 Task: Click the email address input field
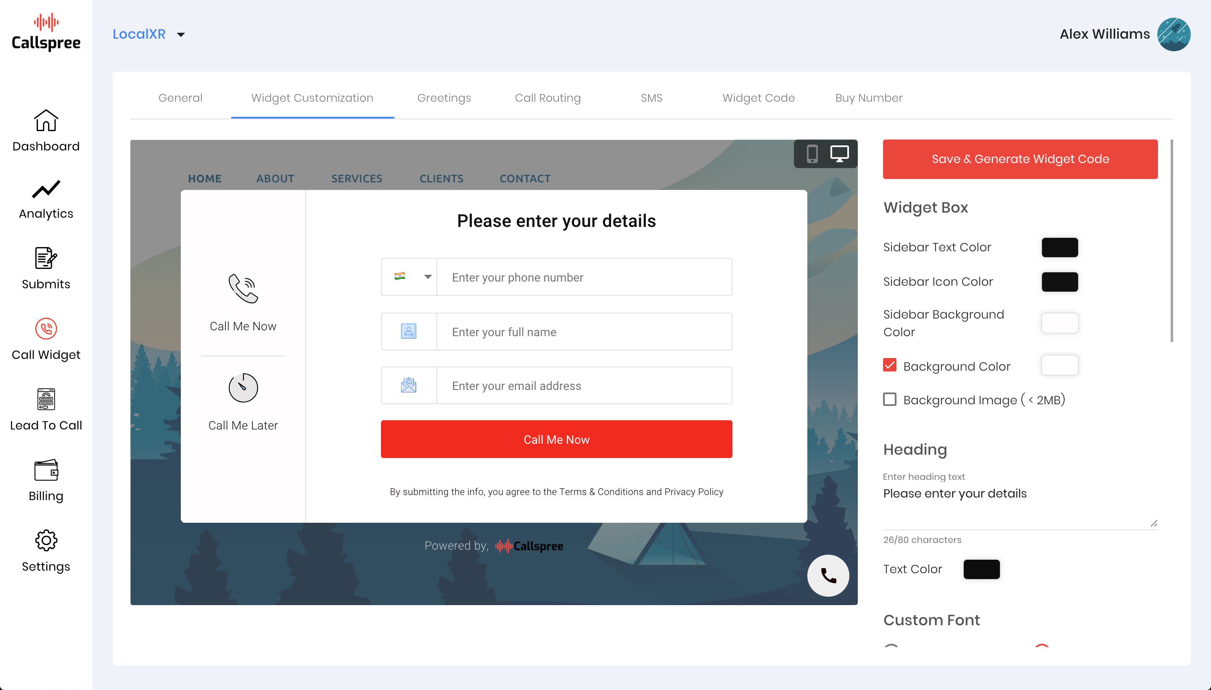pyautogui.click(x=584, y=385)
